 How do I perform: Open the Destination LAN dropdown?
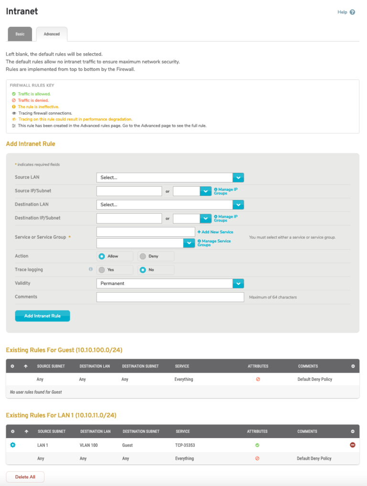(170, 205)
